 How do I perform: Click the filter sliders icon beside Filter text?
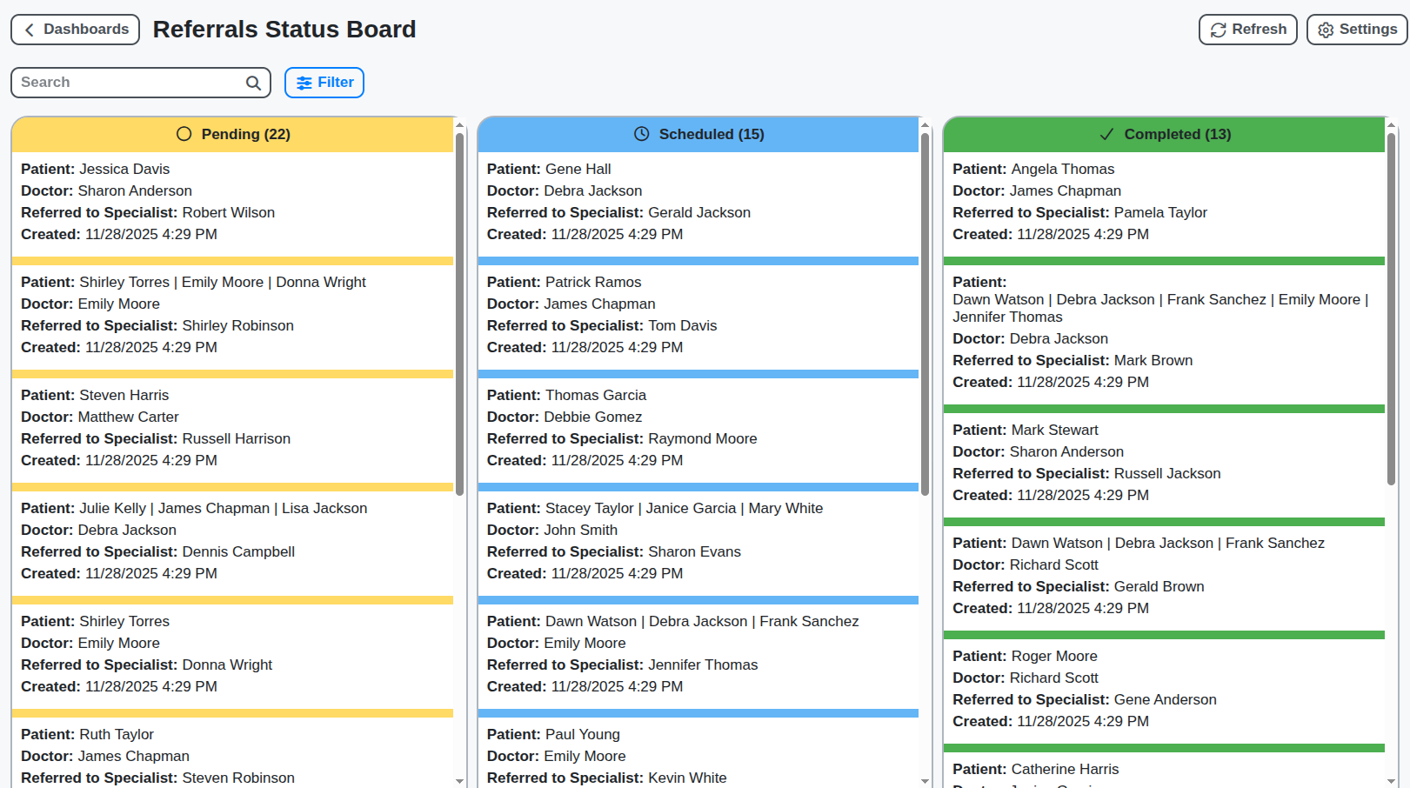click(304, 82)
